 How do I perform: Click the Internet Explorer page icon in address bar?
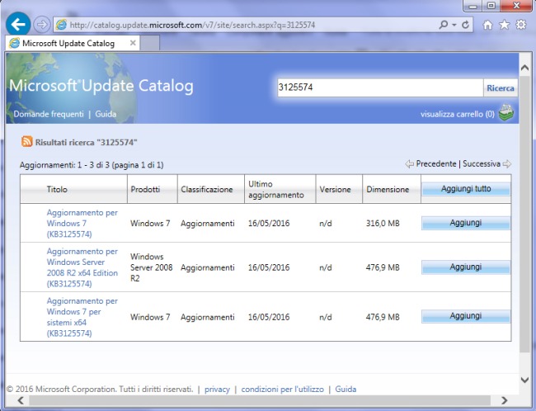pos(62,25)
